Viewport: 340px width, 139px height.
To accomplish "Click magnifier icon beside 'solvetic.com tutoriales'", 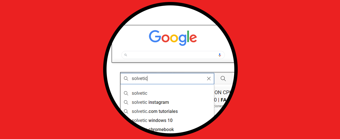I will tap(126, 111).
